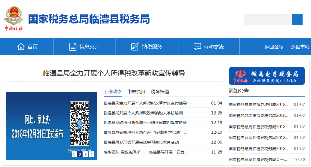The image size is (311, 167).
Task: Switch to the 市局快讯 tab
Action: pos(136,92)
